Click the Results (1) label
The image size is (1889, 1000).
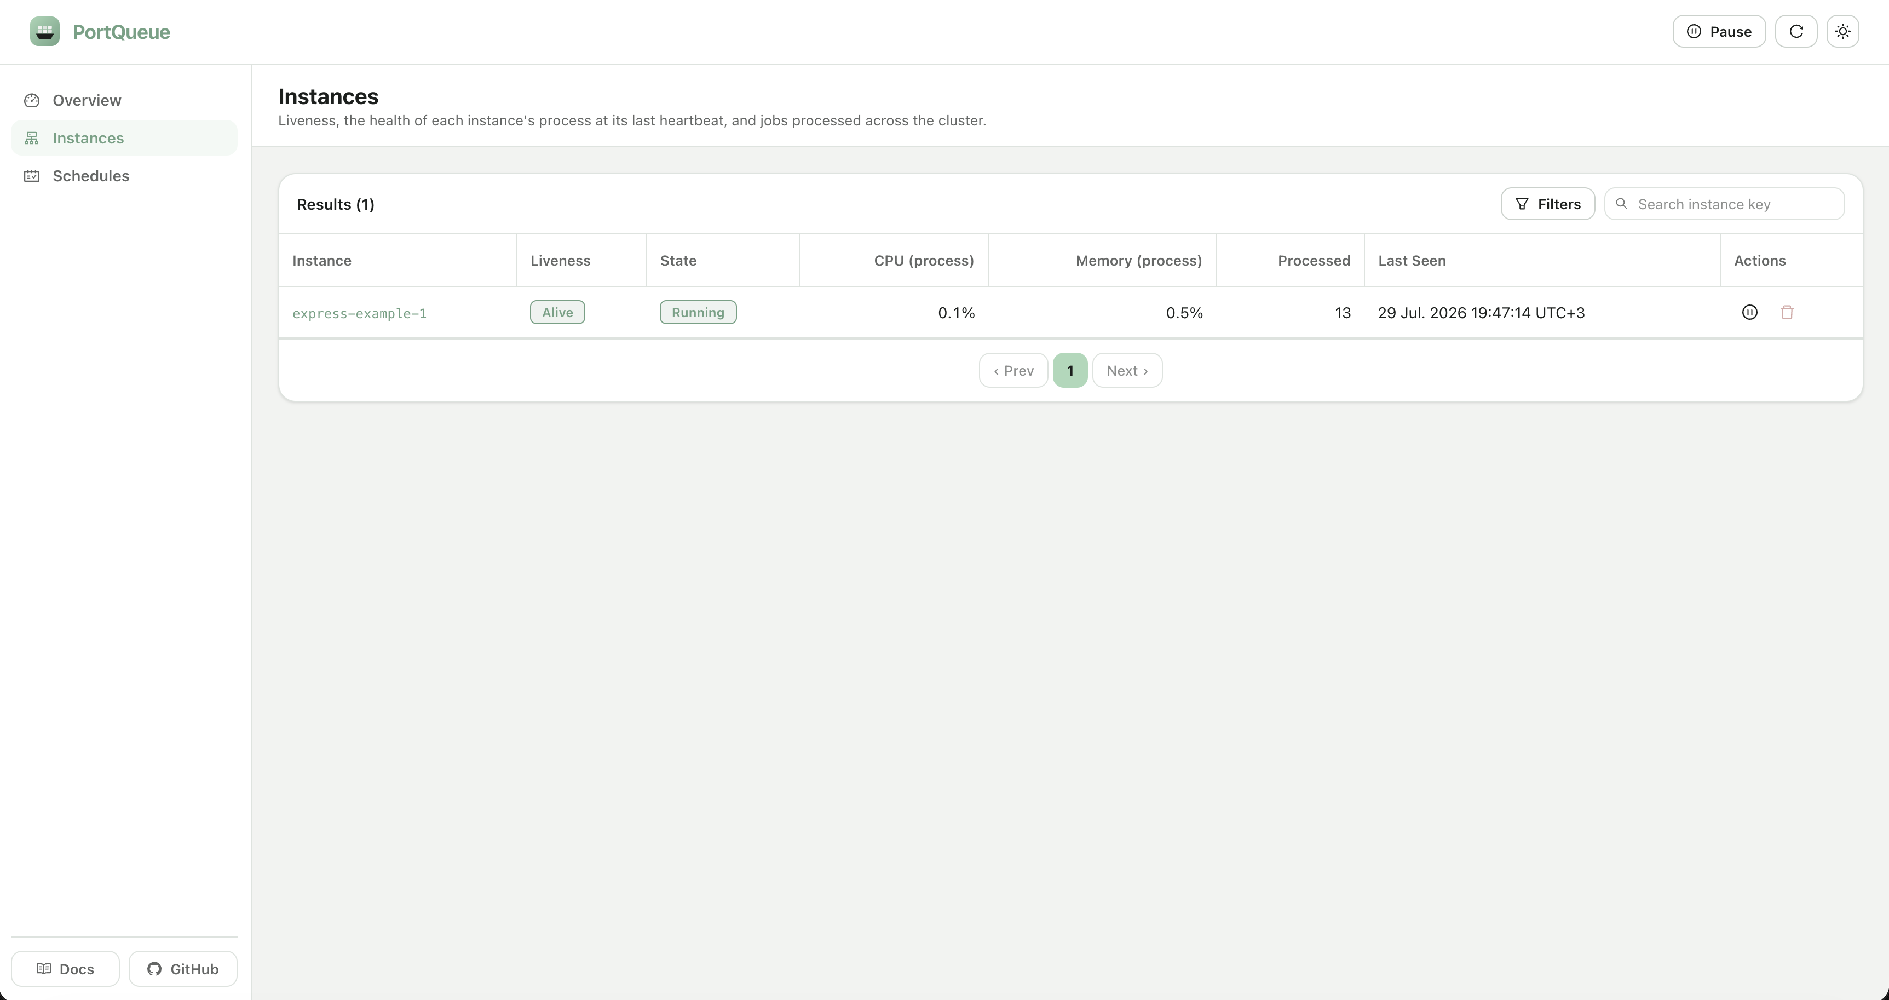tap(335, 205)
